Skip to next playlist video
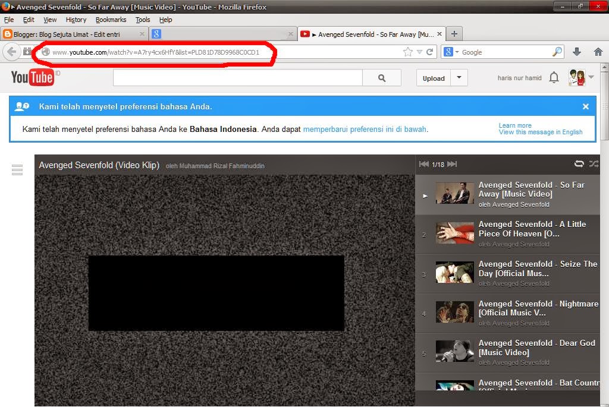 click(452, 165)
